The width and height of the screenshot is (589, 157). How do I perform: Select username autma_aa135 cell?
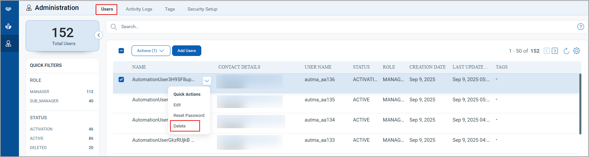pyautogui.click(x=320, y=100)
